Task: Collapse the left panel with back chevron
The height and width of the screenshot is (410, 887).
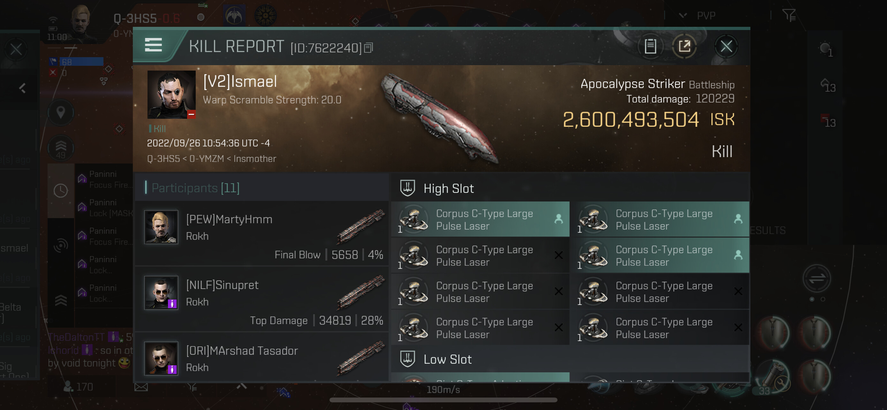Action: click(x=23, y=88)
